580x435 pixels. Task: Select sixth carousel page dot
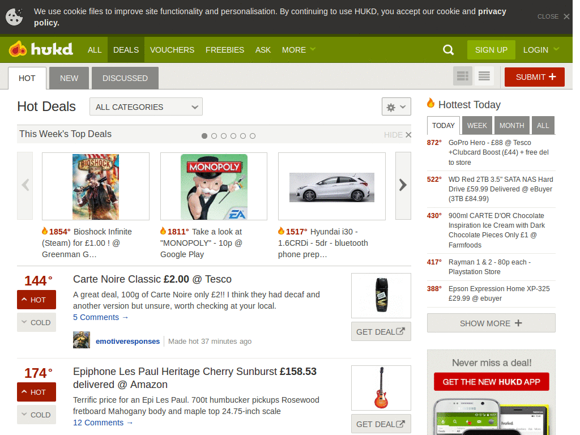[252, 136]
